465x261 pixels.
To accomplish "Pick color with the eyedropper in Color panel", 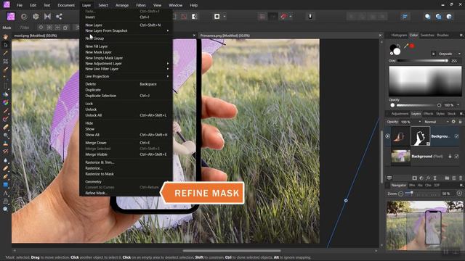I will pos(406,46).
